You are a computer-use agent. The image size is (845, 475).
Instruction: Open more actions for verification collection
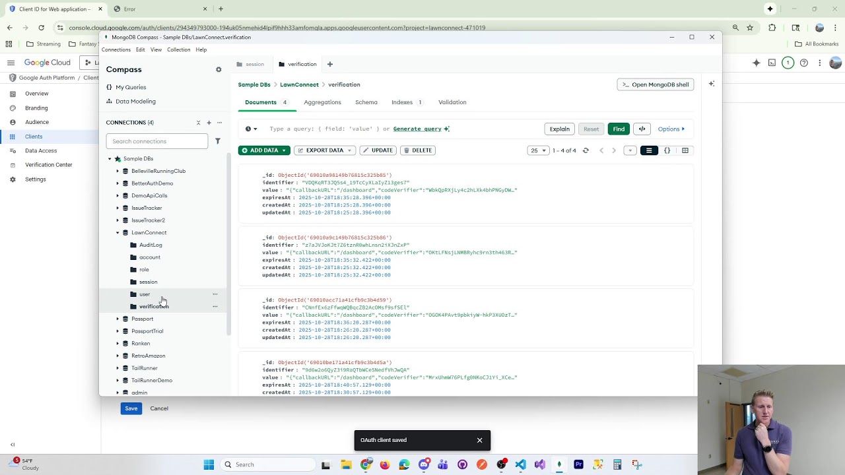click(215, 307)
